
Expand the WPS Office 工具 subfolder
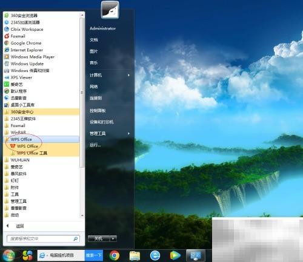click(41, 153)
